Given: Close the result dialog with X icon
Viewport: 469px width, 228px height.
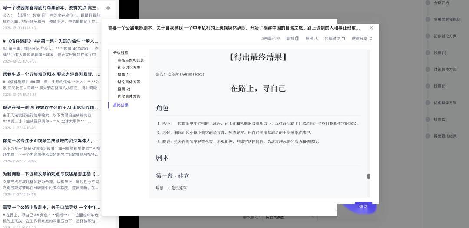Looking at the screenshot, I should pyautogui.click(x=371, y=28).
